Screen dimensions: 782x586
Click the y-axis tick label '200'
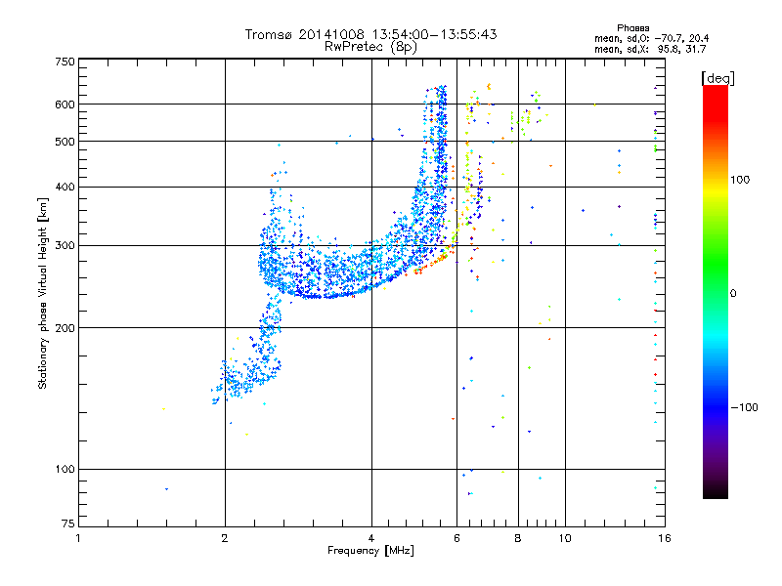65,328
